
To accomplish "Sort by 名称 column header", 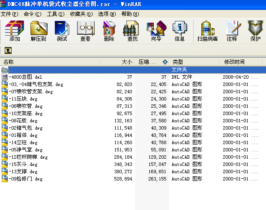I will (x=50, y=62).
